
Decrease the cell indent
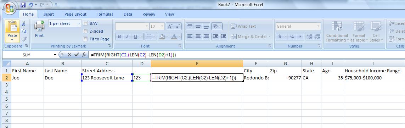(215, 37)
